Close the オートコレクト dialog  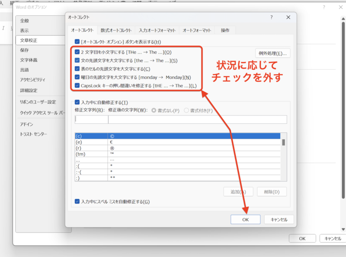click(x=288, y=17)
